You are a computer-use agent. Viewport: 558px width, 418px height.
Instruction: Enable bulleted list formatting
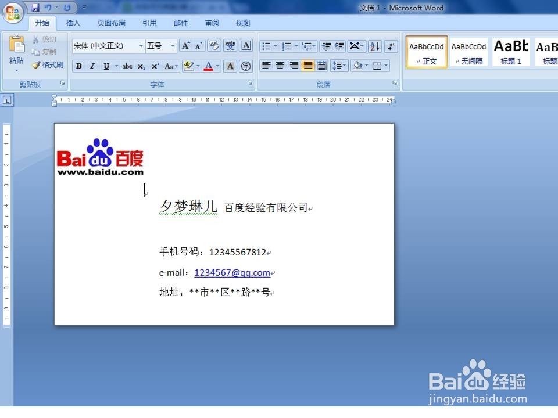[x=267, y=45]
